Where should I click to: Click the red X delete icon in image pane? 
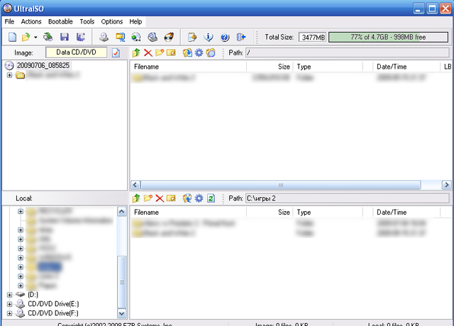(x=148, y=52)
